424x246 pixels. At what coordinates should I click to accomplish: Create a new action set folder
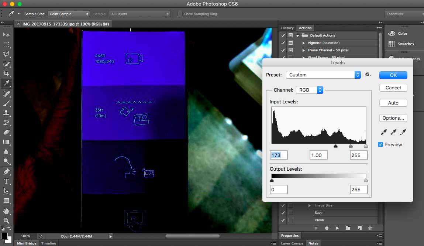click(x=348, y=228)
